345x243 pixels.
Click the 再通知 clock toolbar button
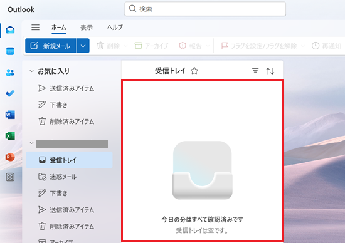[x=327, y=46]
